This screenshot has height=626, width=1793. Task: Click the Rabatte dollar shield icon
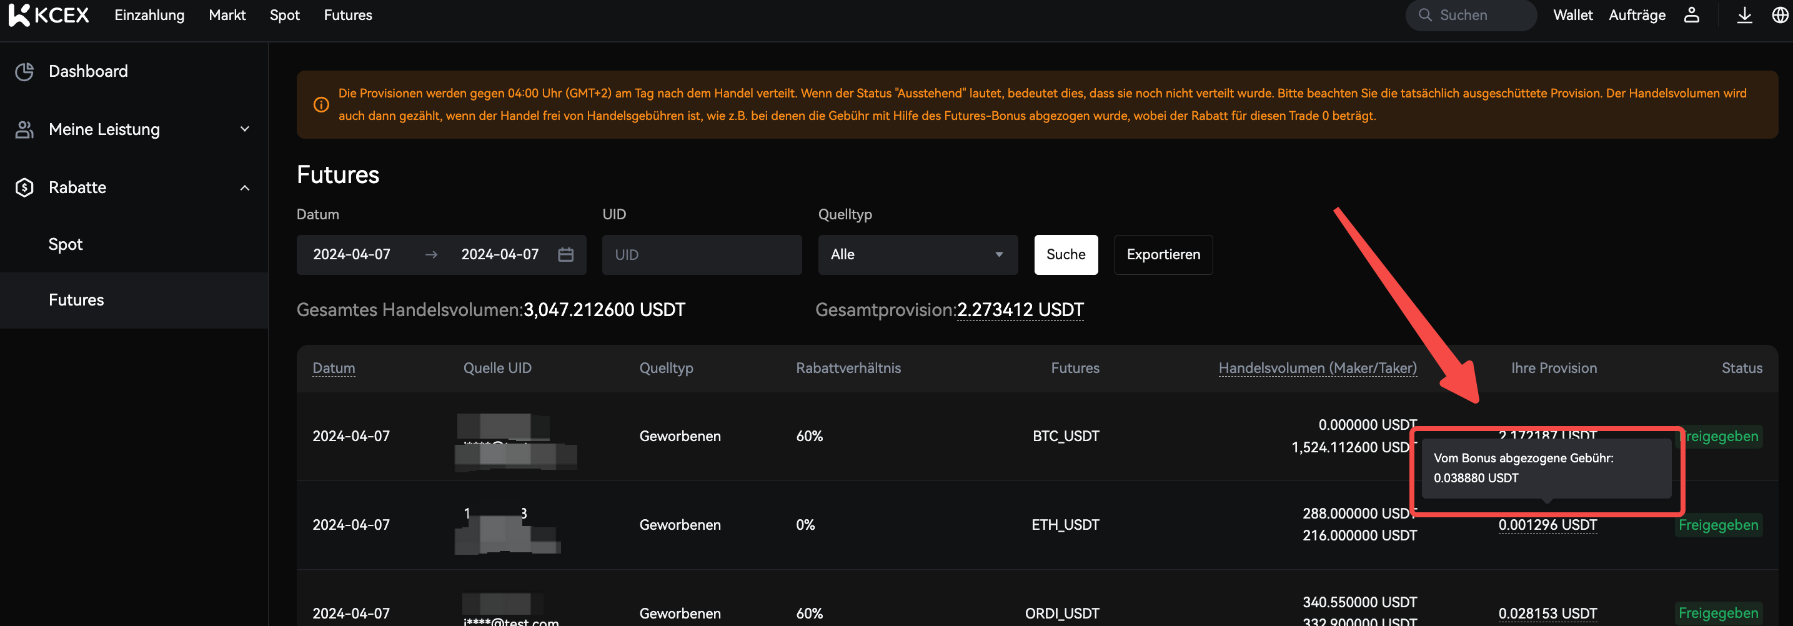[24, 188]
